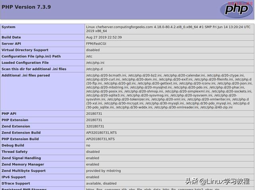Select the PHP Extension value 20180731
Image resolution: width=255 pixels, height=190 pixels.
click(94, 120)
